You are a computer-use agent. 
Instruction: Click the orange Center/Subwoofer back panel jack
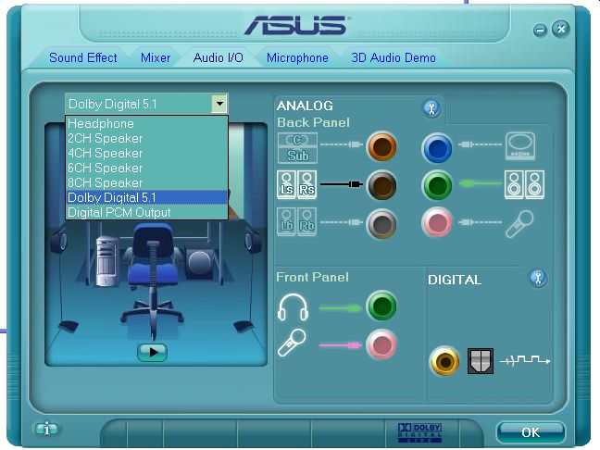pyautogui.click(x=381, y=146)
